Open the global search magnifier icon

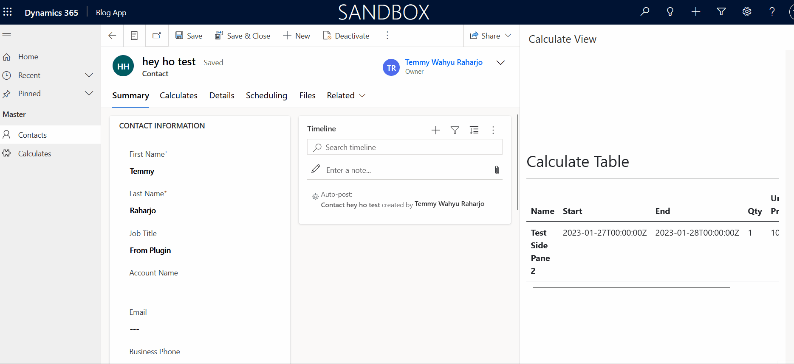(x=645, y=12)
